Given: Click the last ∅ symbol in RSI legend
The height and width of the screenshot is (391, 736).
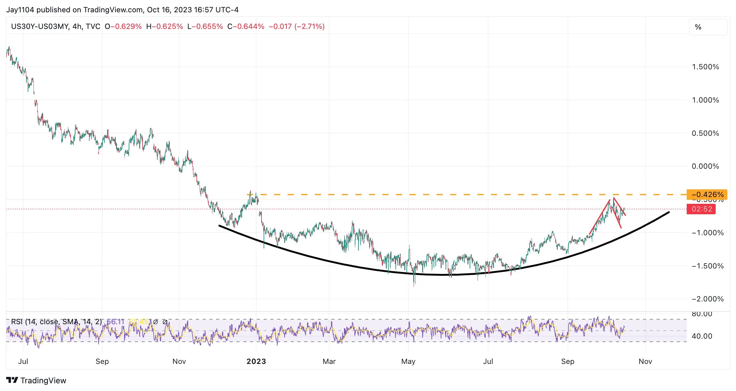Looking at the screenshot, I should pos(165,322).
